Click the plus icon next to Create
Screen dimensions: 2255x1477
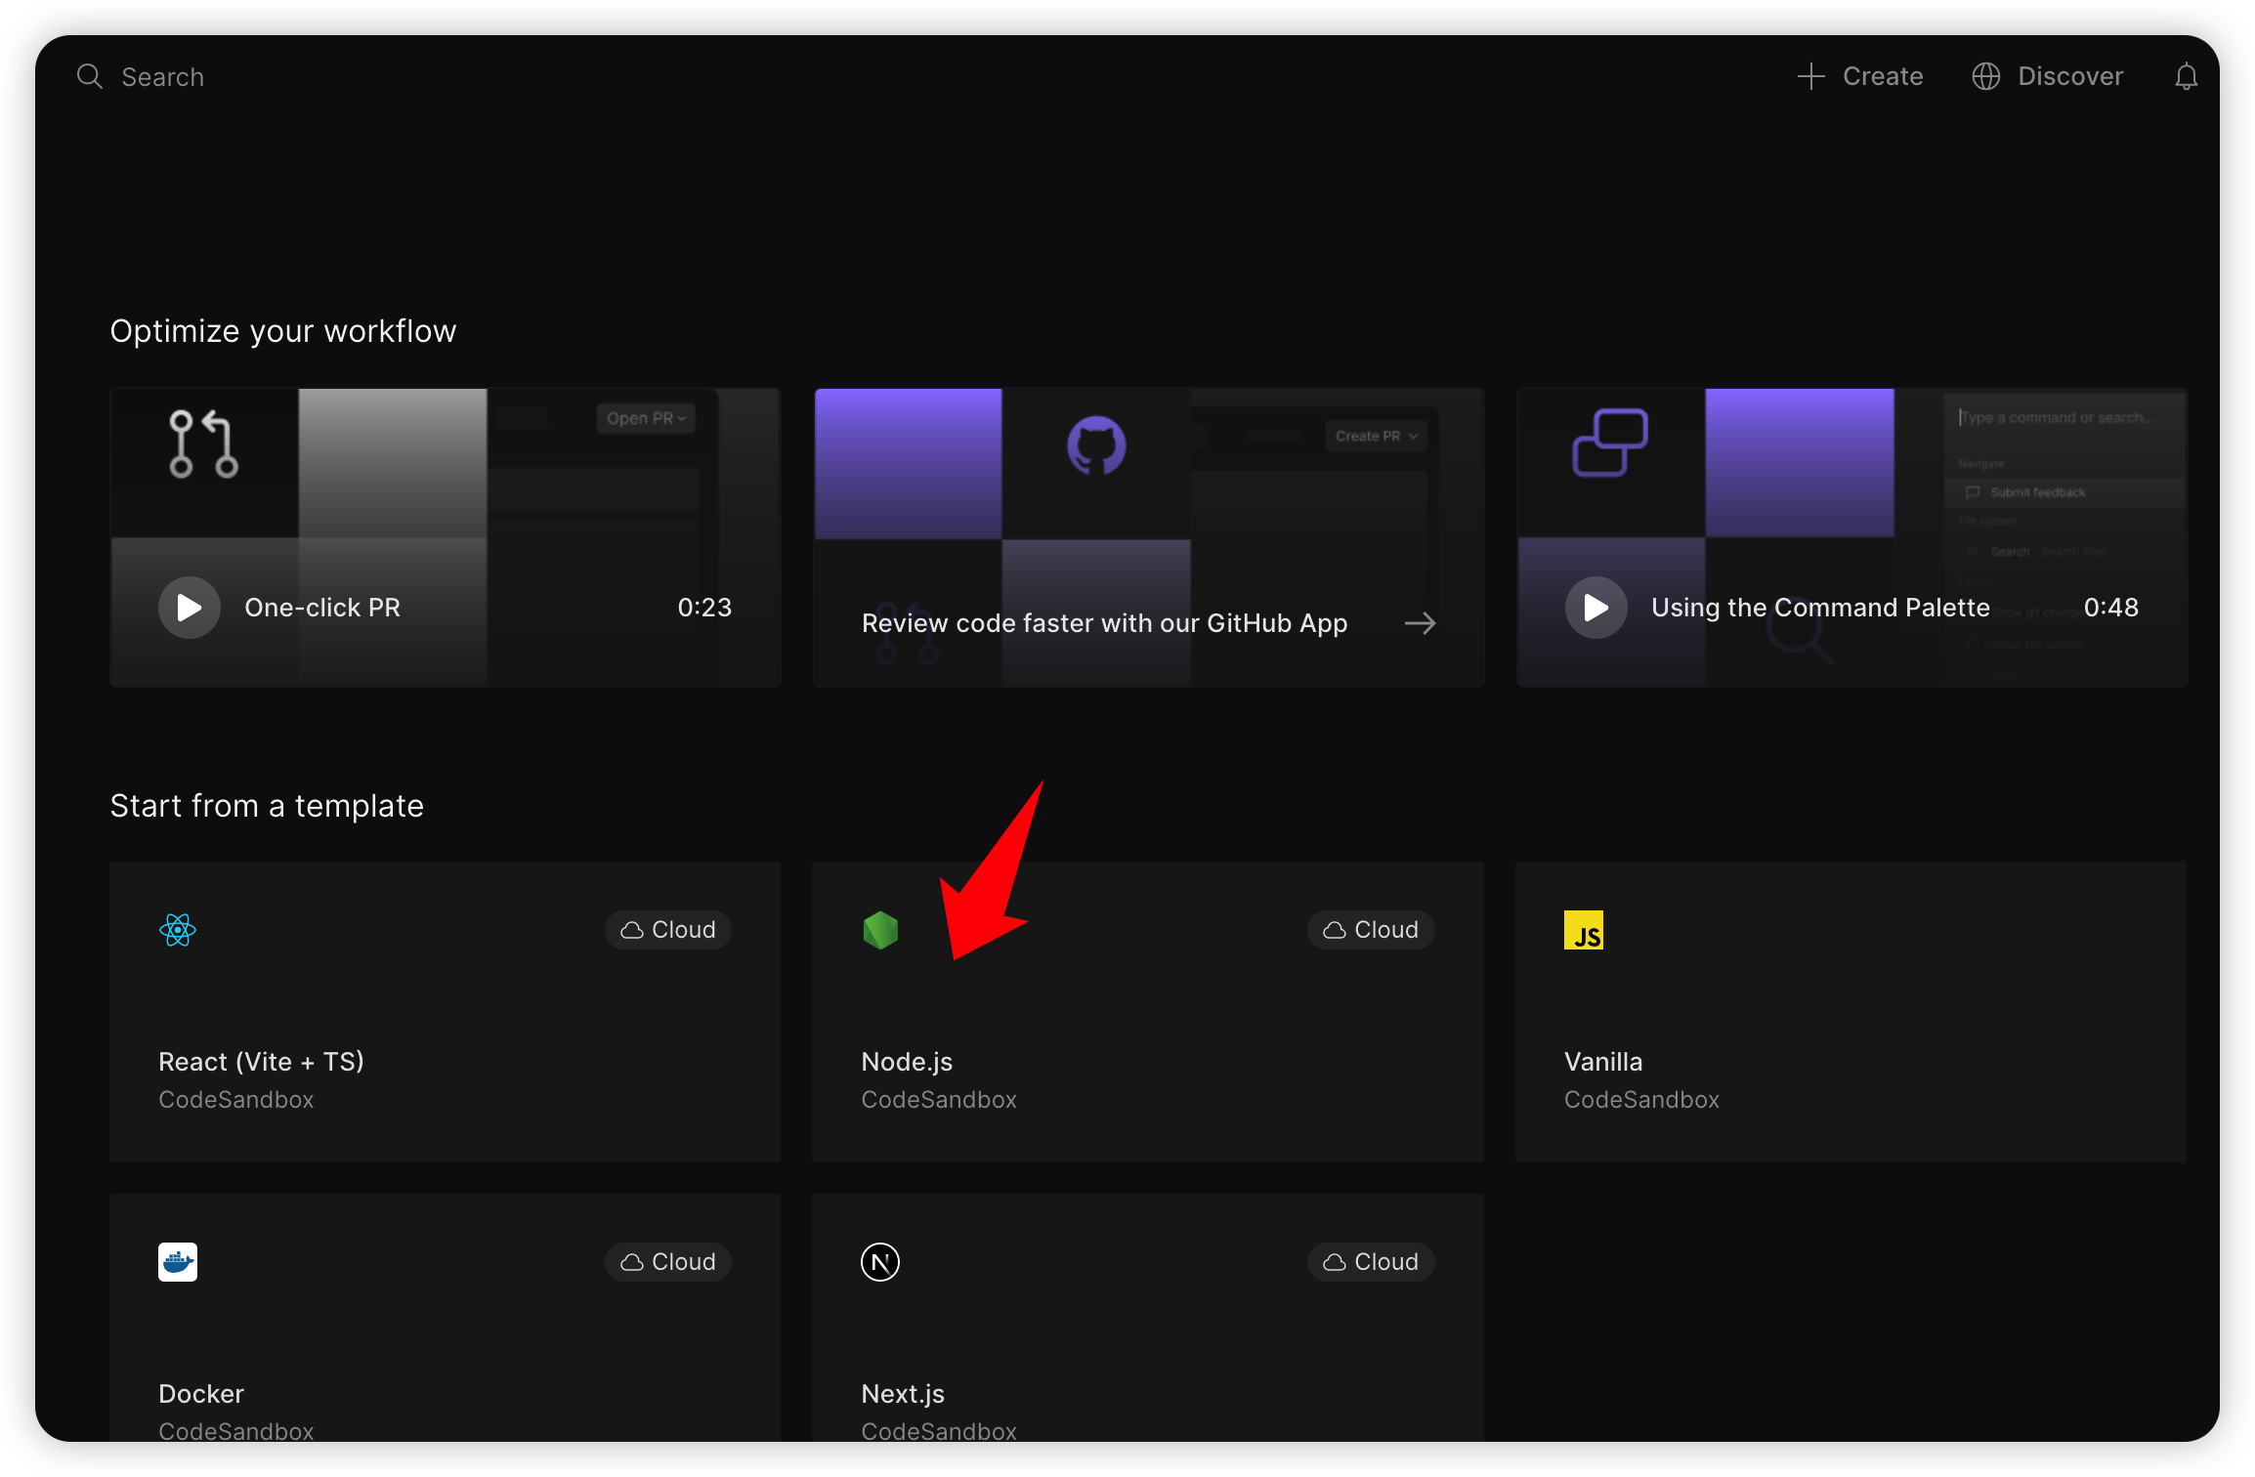1810,76
